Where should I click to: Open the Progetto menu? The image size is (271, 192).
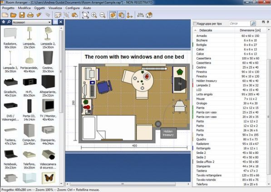click(8, 8)
